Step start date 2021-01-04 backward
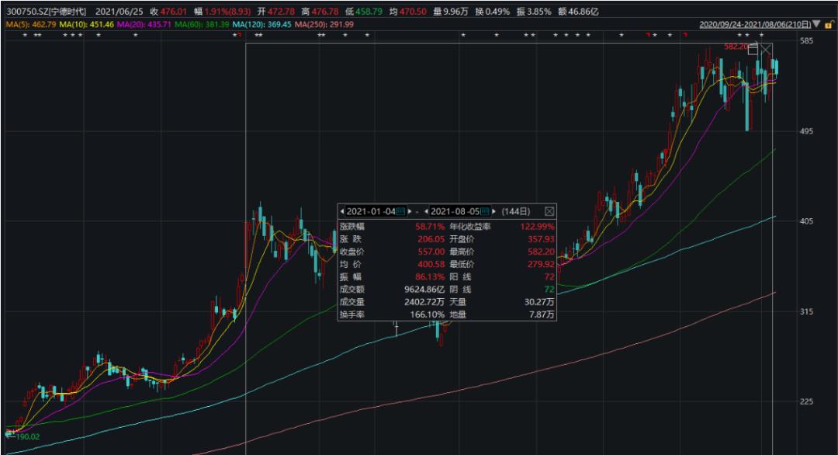838x455 pixels. pyautogui.click(x=342, y=211)
